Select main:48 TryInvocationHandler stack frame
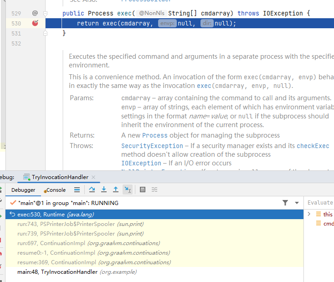The height and width of the screenshot is (282, 334). tap(77, 272)
